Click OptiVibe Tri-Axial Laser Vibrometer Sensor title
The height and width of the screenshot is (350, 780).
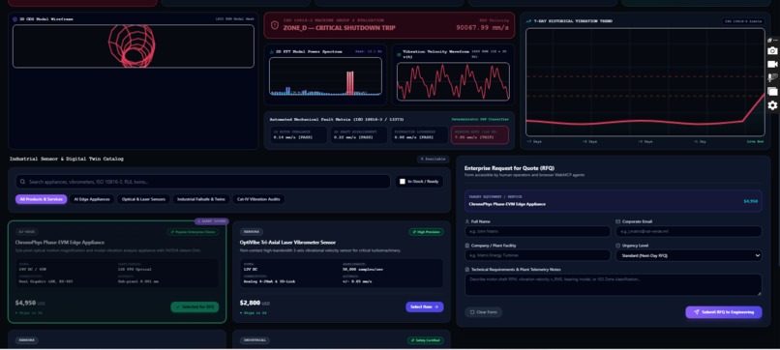coord(287,243)
